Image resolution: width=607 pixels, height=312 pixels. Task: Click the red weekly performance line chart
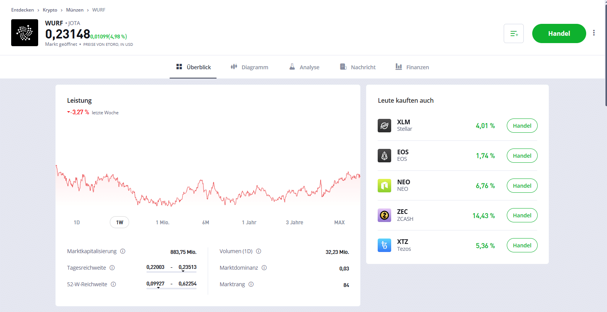tap(208, 187)
